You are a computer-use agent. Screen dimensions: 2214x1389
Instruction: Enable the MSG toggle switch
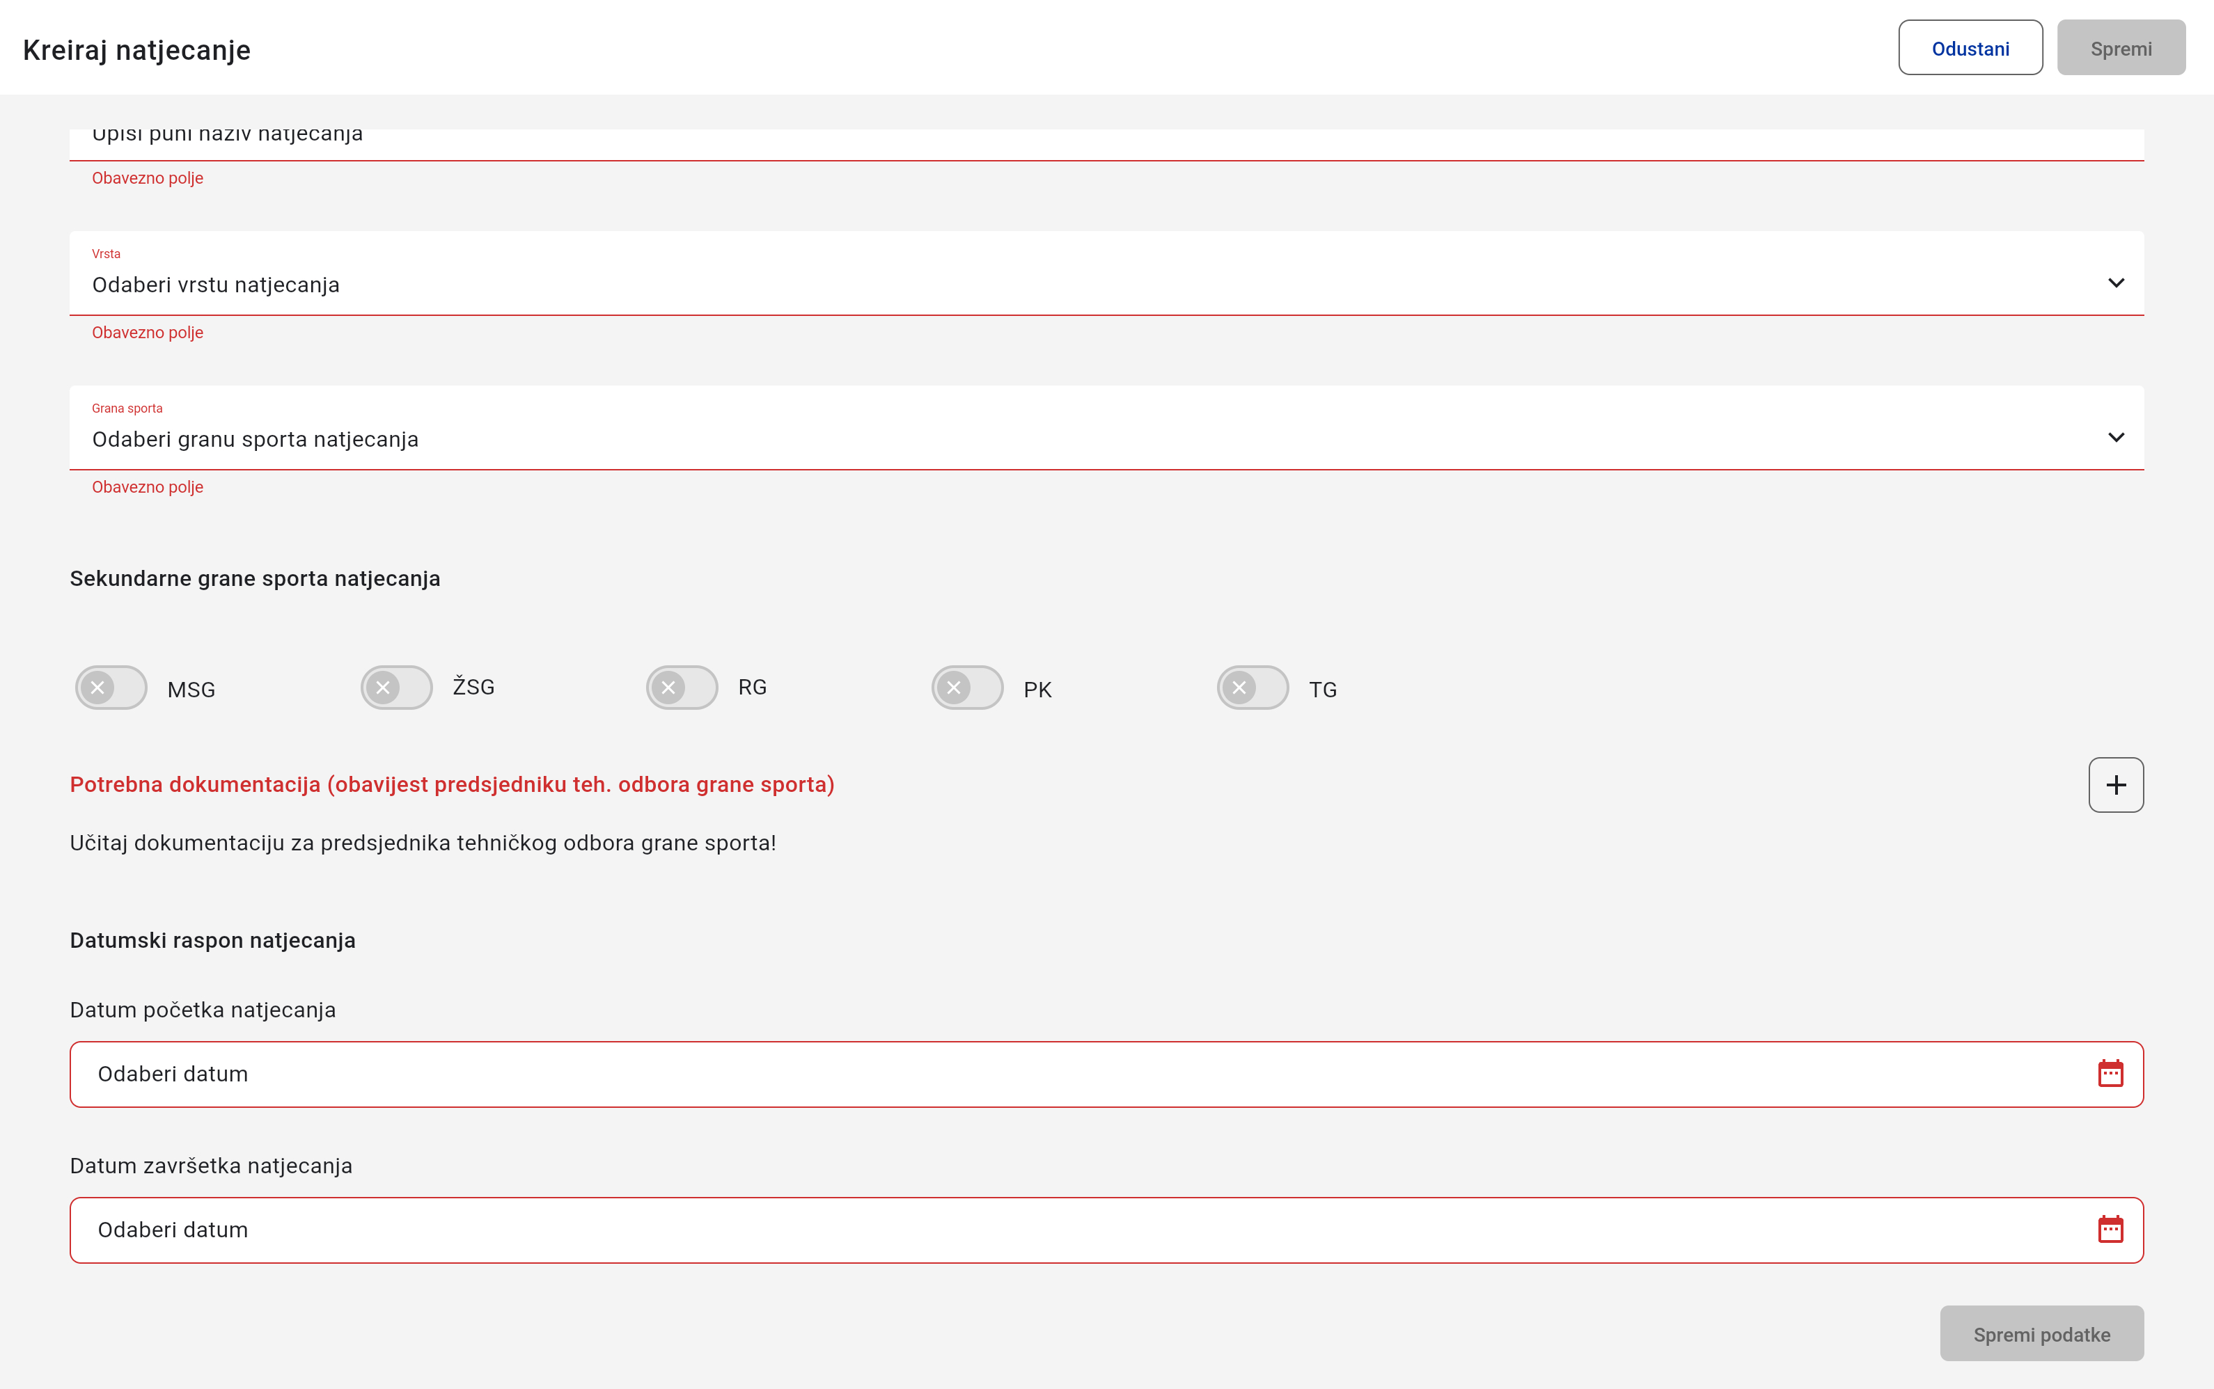coord(111,687)
